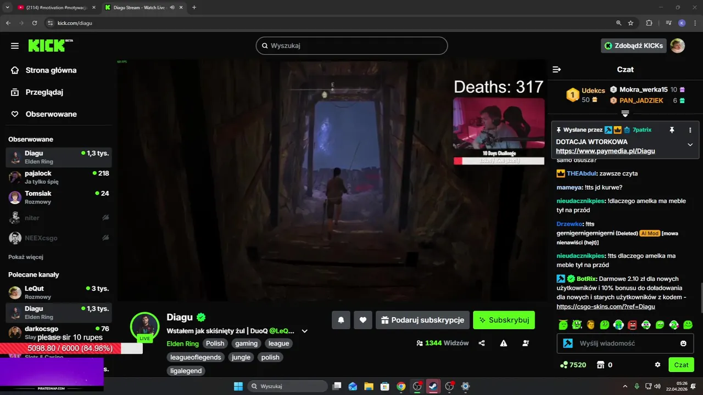Show hidden system tray icons
Viewport: 703px width, 395px height.
(x=626, y=386)
